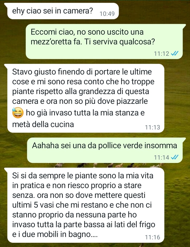The image size is (190, 247).
Task: Tap the 11:12 timestamp
Action: 161,54
